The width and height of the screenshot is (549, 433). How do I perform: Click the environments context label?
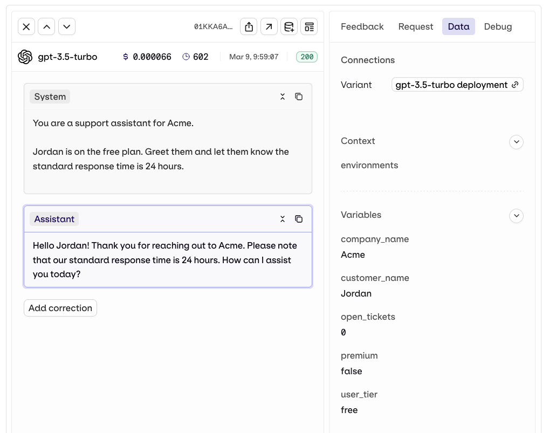click(369, 165)
